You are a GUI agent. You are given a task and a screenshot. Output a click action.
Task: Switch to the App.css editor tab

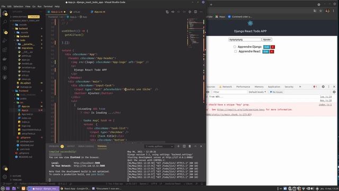point(98,12)
